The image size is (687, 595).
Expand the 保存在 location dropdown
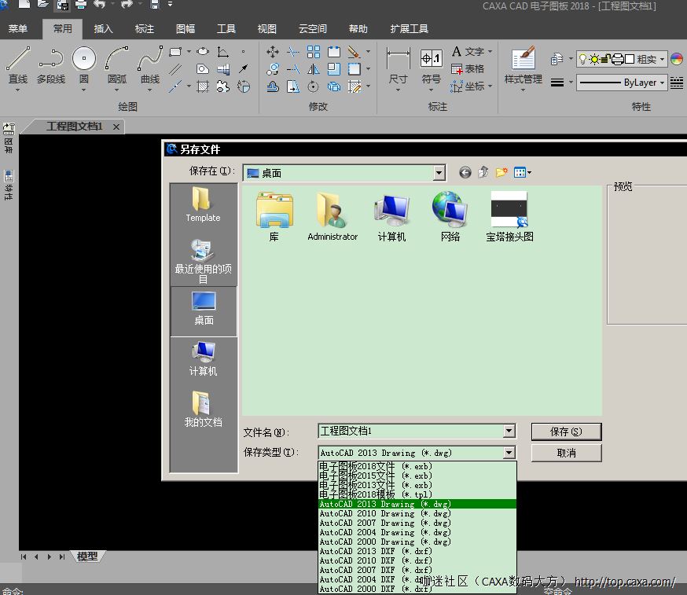click(x=439, y=173)
